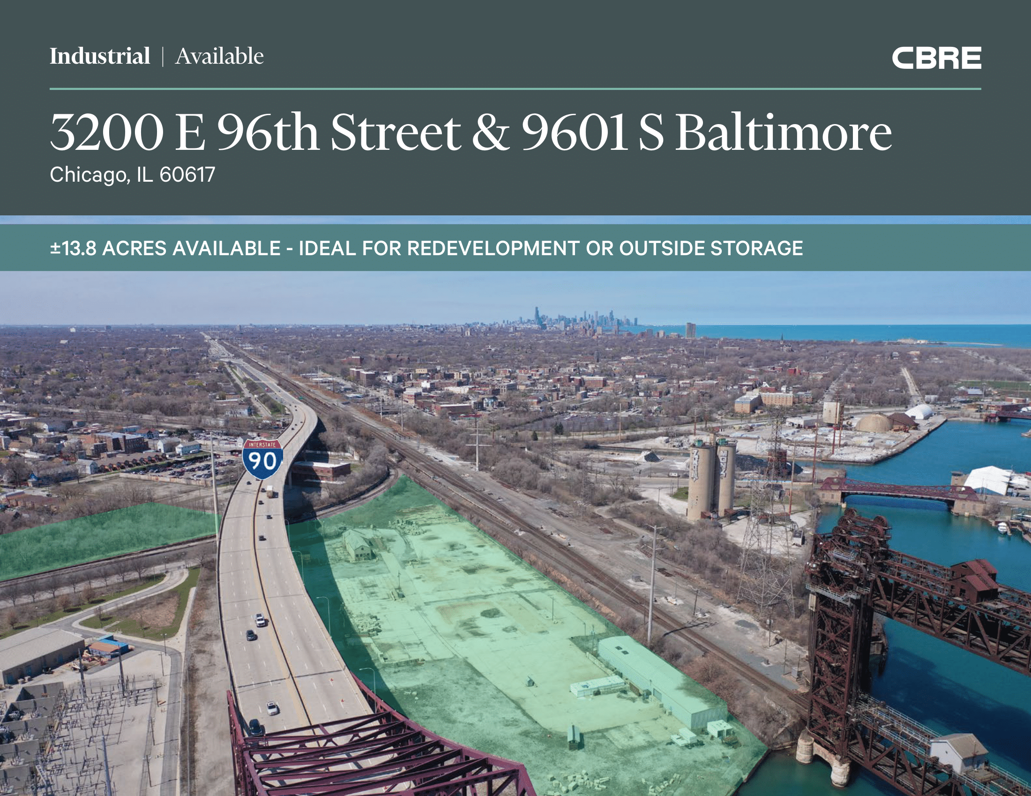Image resolution: width=1031 pixels, height=796 pixels.
Task: Click the Interstate 90 shield sign
Action: 263,458
